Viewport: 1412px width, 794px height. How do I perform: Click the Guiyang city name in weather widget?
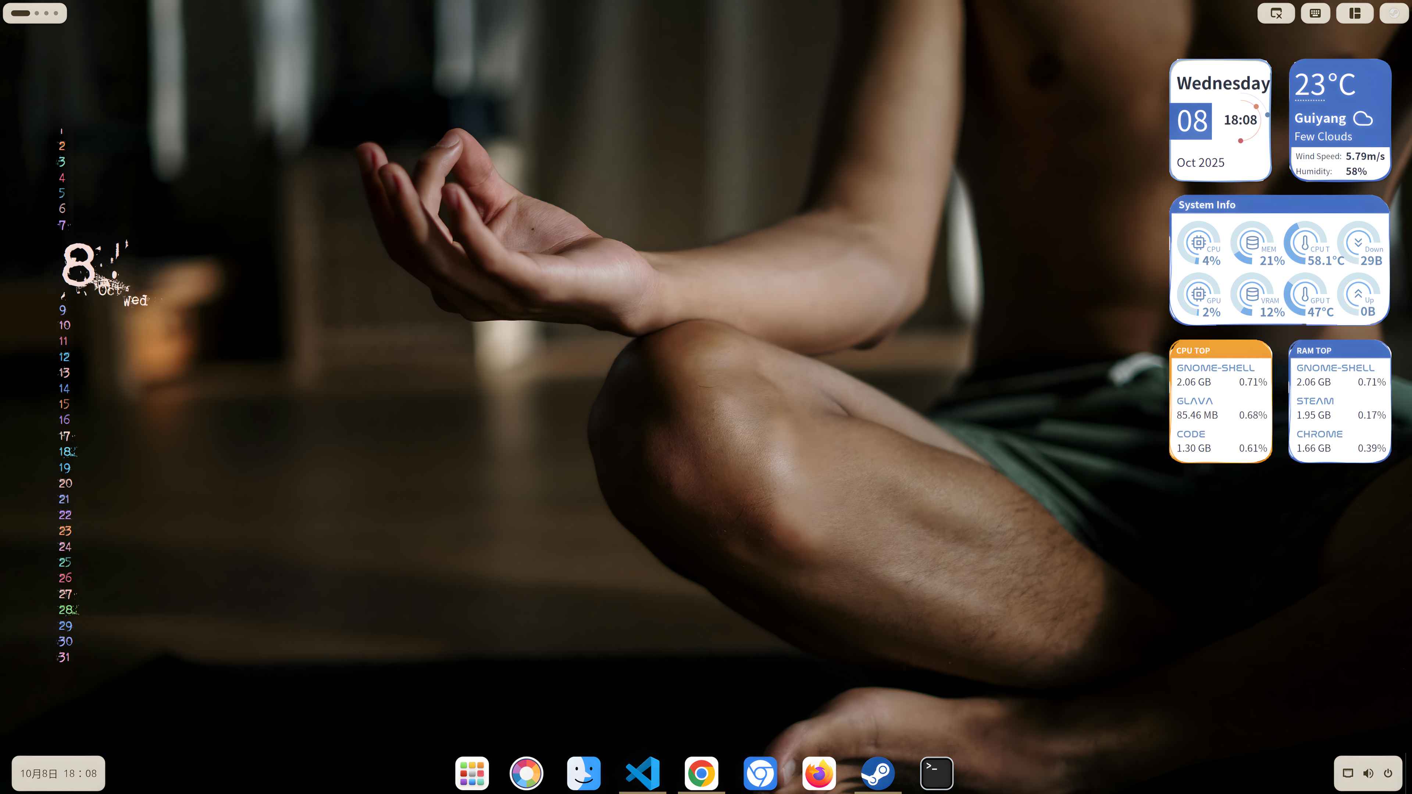point(1320,118)
